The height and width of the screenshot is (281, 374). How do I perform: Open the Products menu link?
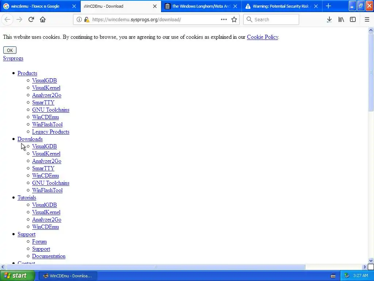(x=27, y=73)
